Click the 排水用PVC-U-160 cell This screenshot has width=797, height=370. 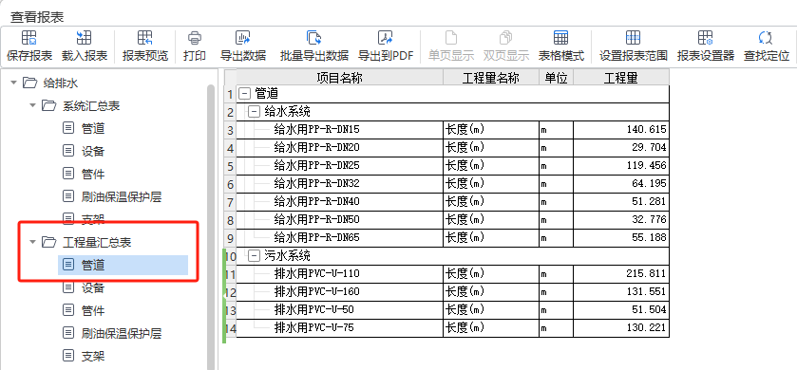coord(339,292)
